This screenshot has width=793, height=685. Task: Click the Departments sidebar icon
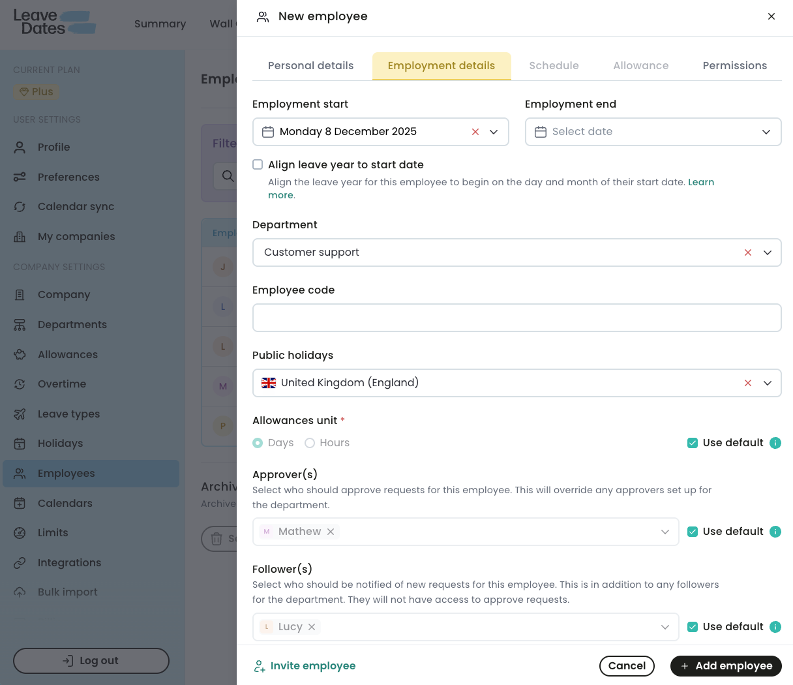click(x=20, y=325)
